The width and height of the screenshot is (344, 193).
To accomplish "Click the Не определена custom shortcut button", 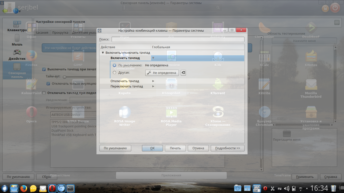I will pyautogui.click(x=162, y=73).
